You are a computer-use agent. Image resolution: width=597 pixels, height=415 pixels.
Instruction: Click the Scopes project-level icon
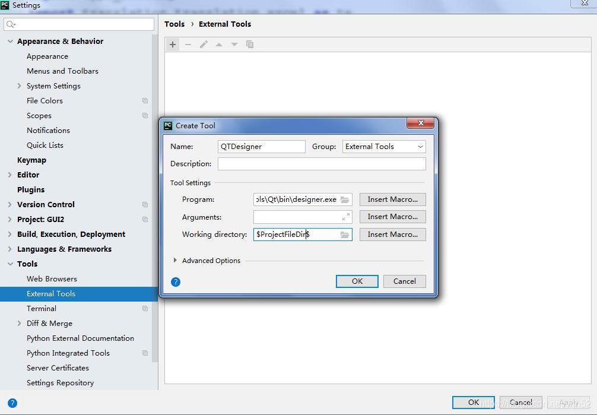145,115
